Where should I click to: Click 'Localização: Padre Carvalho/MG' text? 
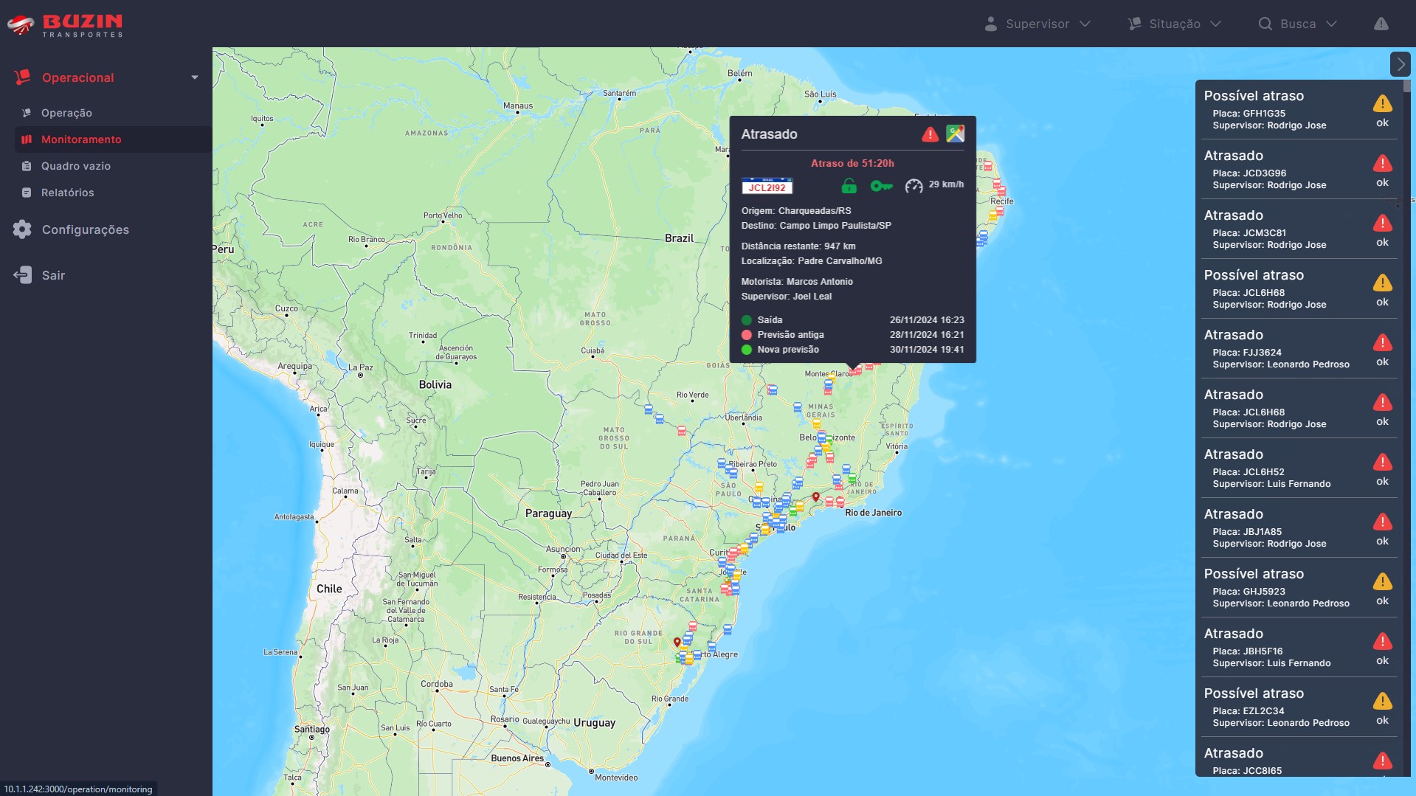click(812, 261)
